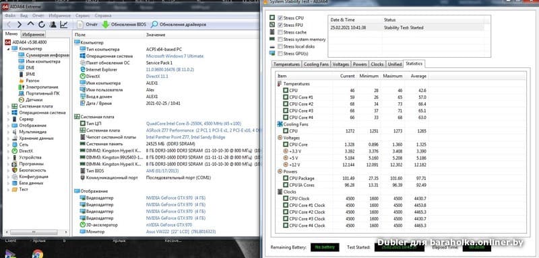Open the Справка menu
The width and height of the screenshot is (539, 258).
tap(103, 15)
